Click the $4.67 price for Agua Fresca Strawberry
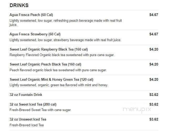 coord(154,34)
